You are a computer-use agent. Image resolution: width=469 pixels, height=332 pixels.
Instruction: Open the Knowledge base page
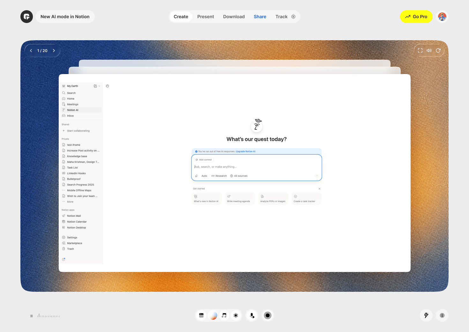tap(81, 156)
